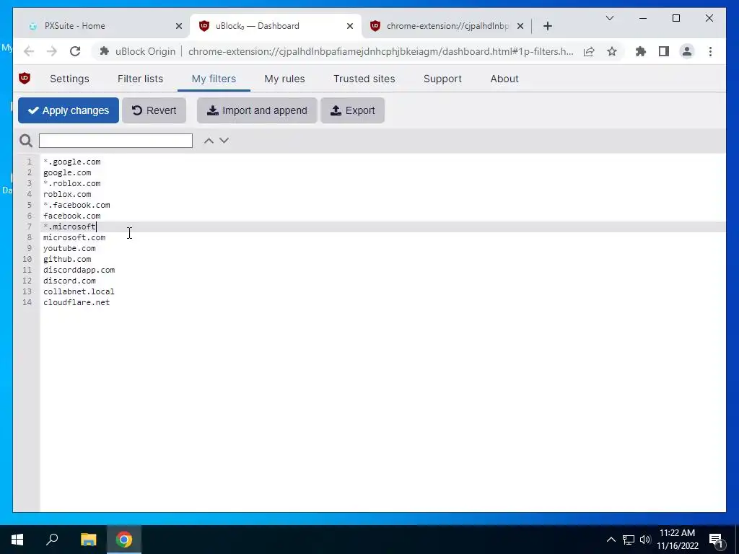The width and height of the screenshot is (739, 554).
Task: Place cursor on the roblox.com line 4
Action: (67, 194)
